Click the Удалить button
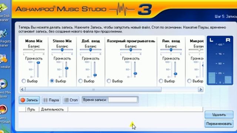The width and height of the screenshot is (237, 133). pyautogui.click(x=219, y=115)
